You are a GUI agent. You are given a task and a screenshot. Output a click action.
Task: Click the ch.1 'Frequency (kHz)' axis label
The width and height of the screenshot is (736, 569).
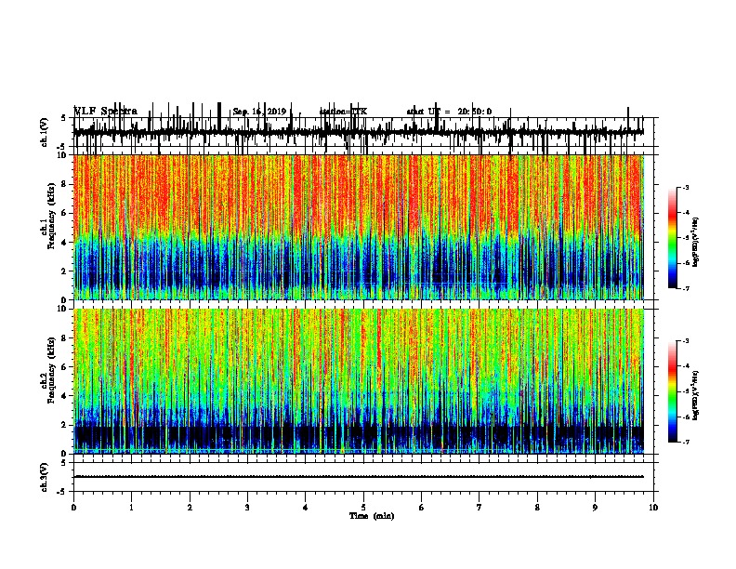(x=51, y=217)
